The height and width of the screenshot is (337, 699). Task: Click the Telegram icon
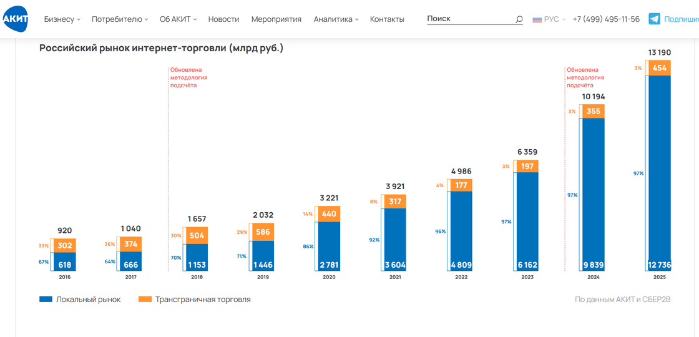pos(654,19)
